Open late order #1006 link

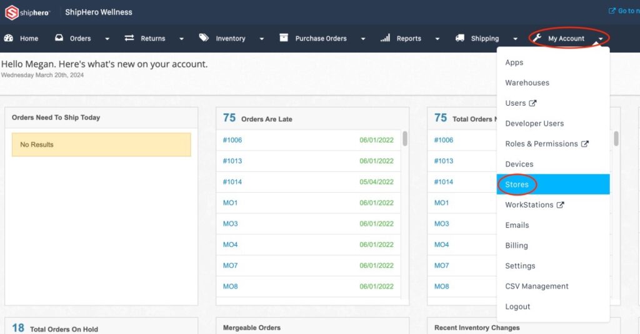232,140
